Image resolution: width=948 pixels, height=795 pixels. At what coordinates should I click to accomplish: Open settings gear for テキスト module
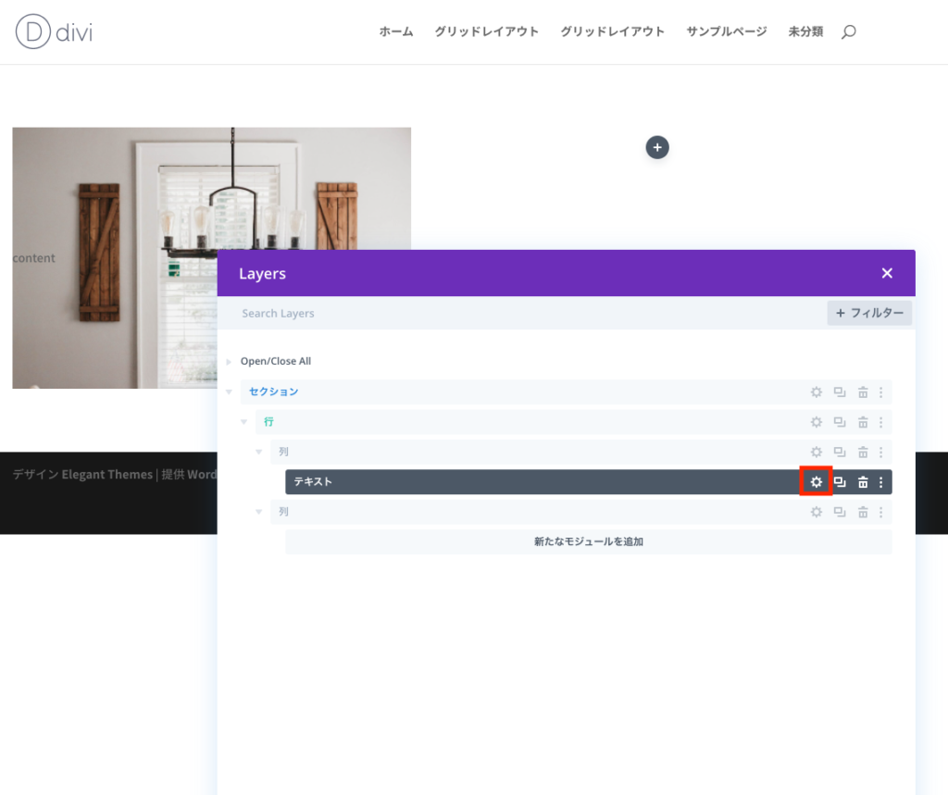[816, 482]
